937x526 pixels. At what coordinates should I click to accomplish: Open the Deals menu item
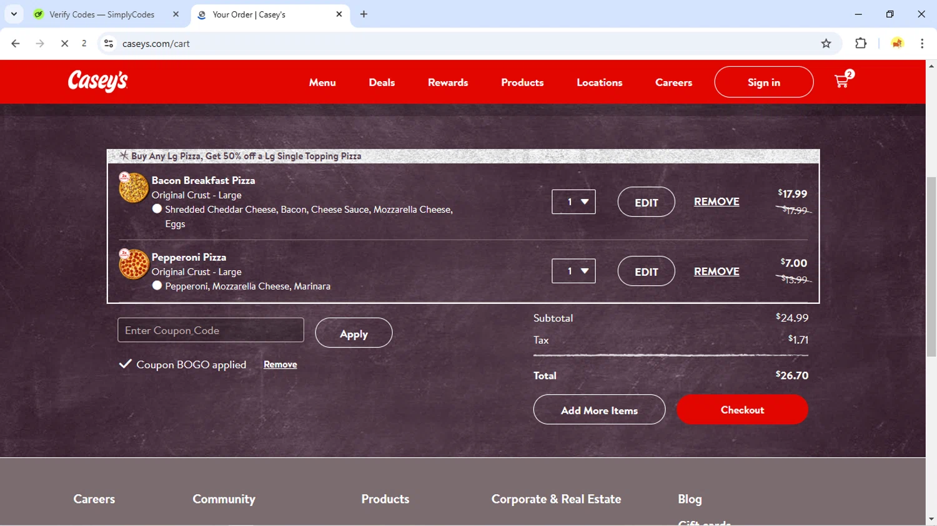[x=382, y=82]
